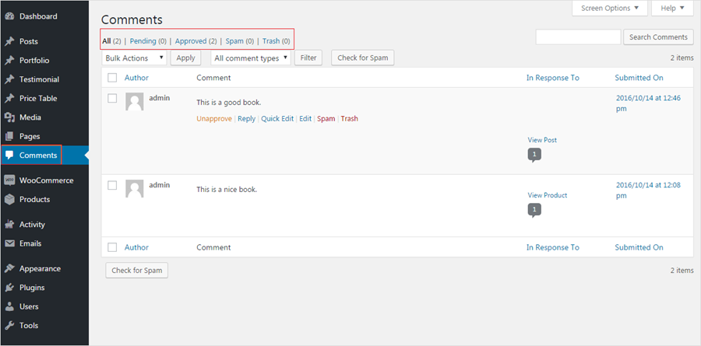Sort by In Response To header column
This screenshot has height=346, width=701.
[x=553, y=78]
